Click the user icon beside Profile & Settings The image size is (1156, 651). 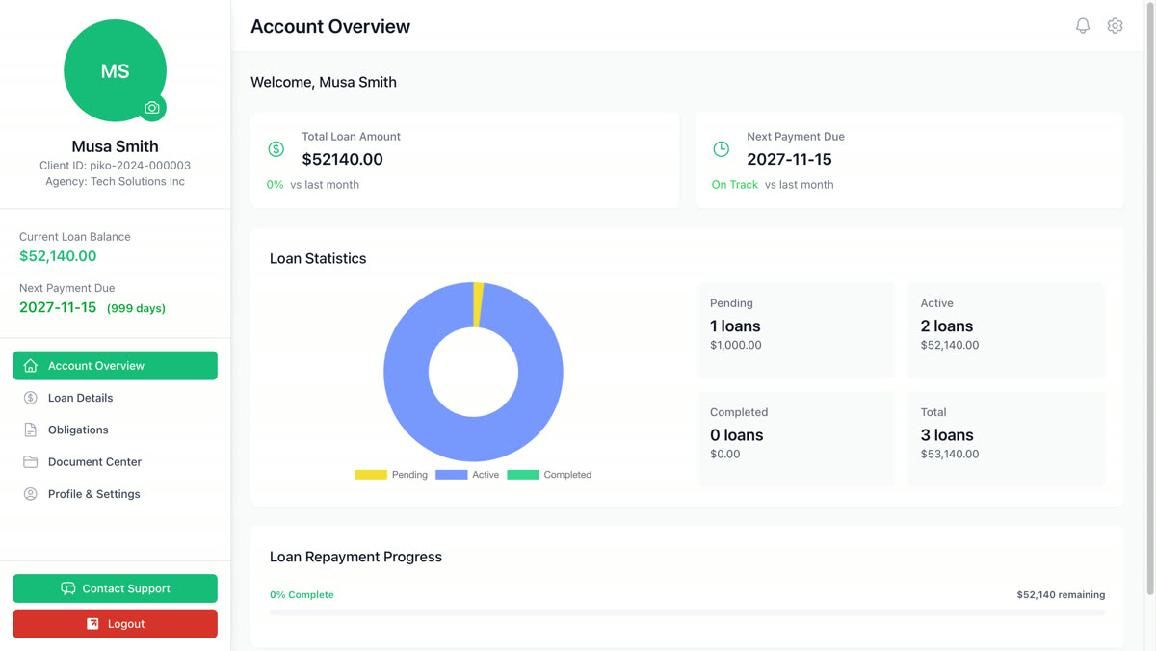[31, 494]
